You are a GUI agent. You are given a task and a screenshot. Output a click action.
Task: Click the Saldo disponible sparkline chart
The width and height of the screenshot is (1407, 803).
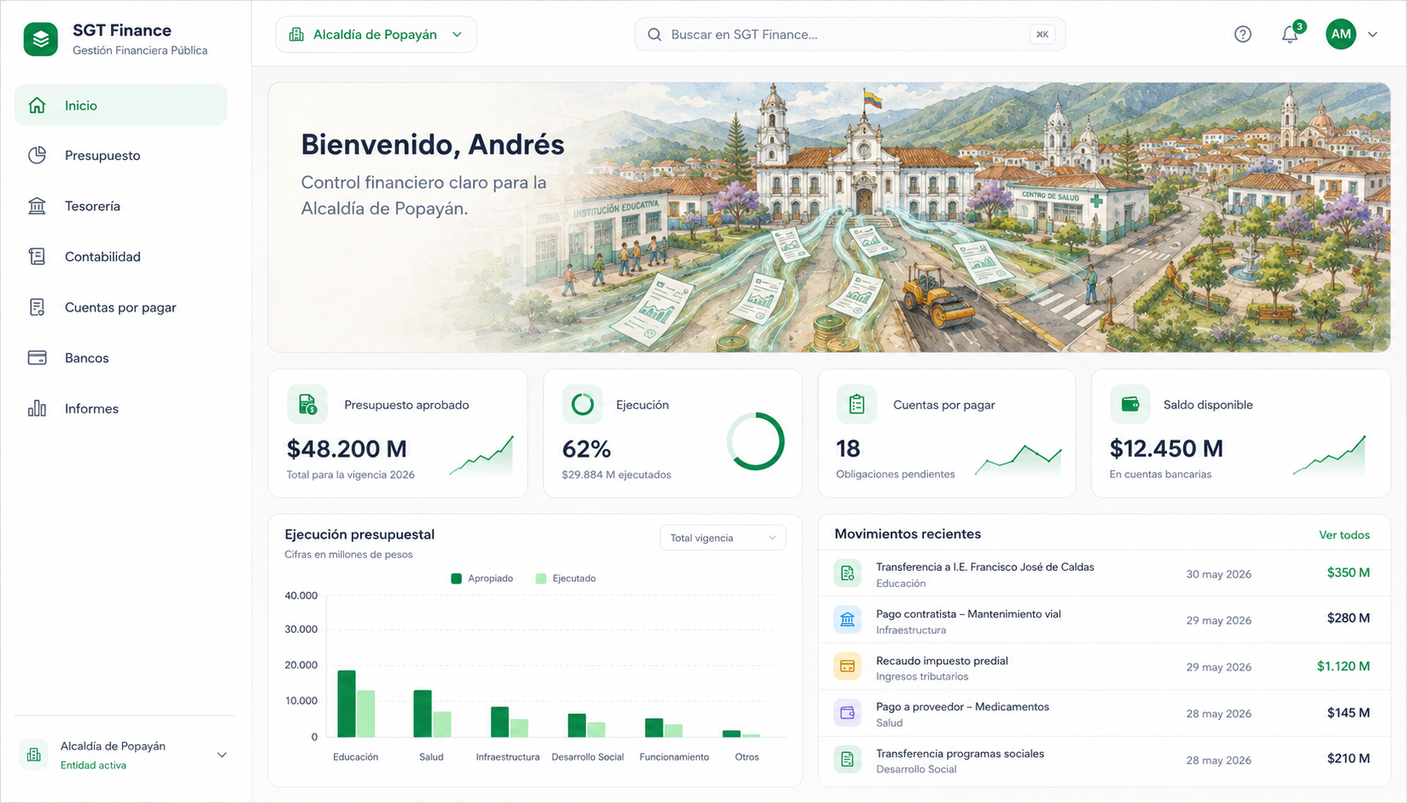1329,456
